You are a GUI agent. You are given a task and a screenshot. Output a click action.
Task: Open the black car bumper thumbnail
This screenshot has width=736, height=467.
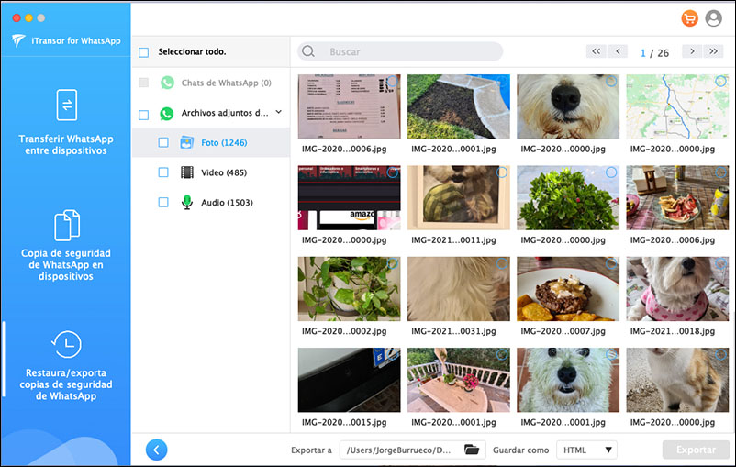point(350,380)
